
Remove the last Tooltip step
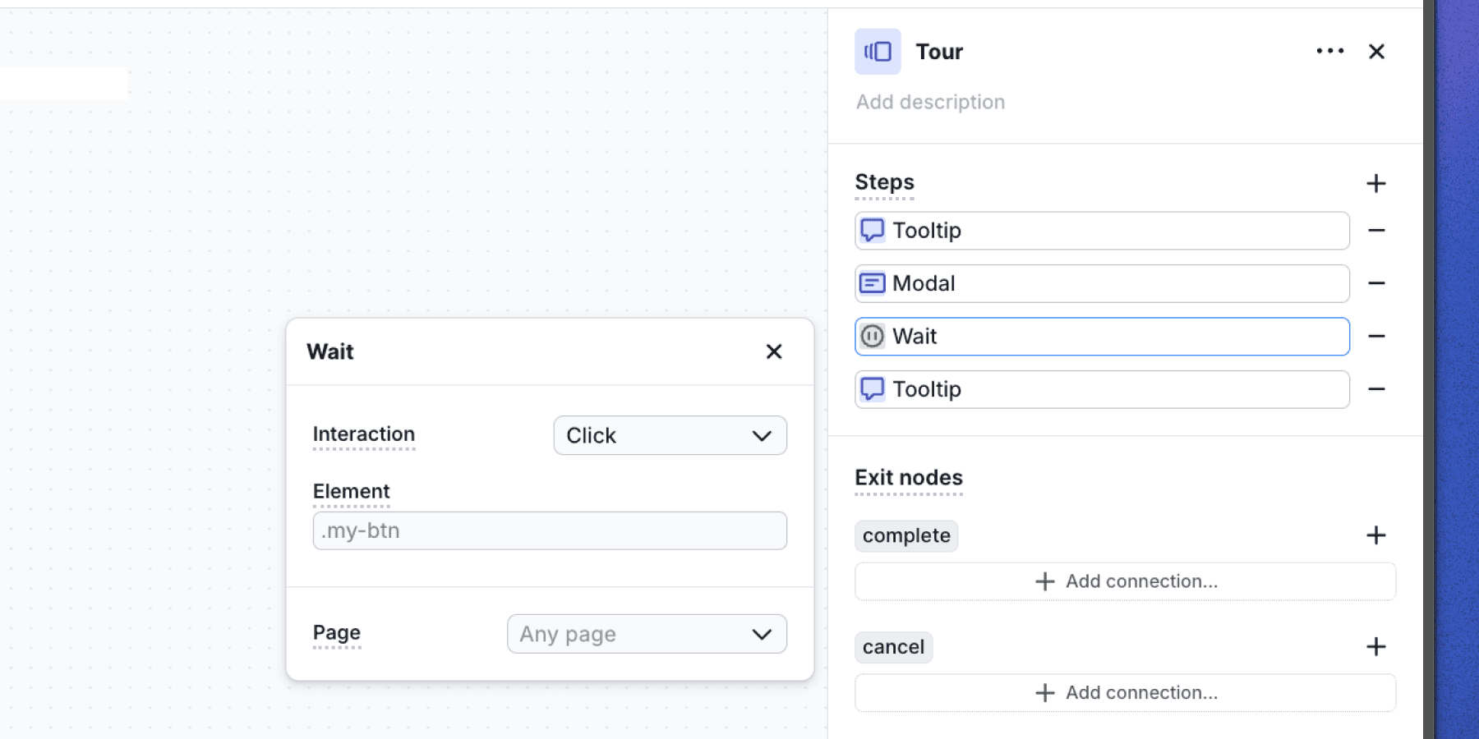pyautogui.click(x=1376, y=389)
